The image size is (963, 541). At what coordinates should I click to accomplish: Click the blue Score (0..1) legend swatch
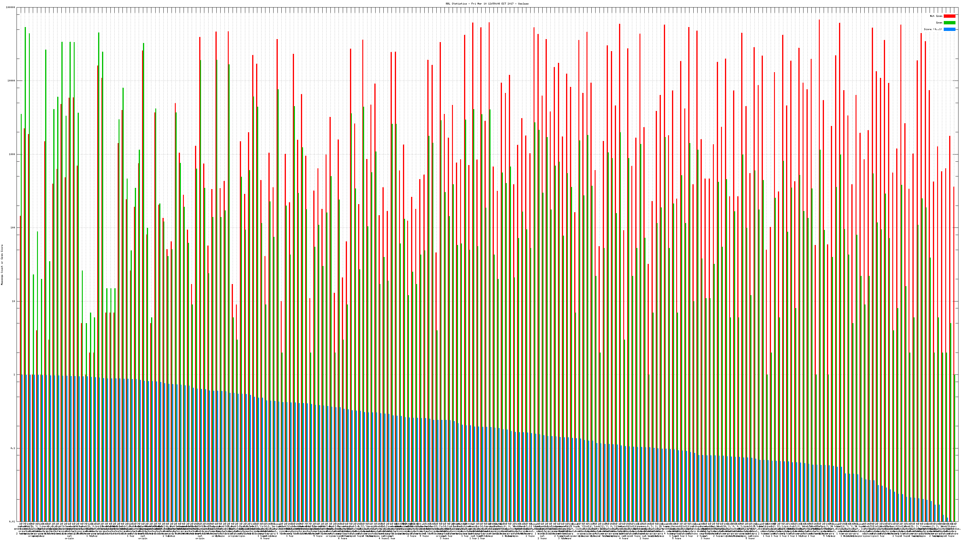pyautogui.click(x=949, y=29)
